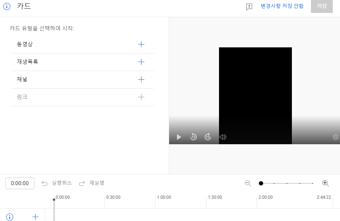Add a 동영상 card with plus icon
Image resolution: width=340 pixels, height=221 pixels.
click(x=141, y=44)
